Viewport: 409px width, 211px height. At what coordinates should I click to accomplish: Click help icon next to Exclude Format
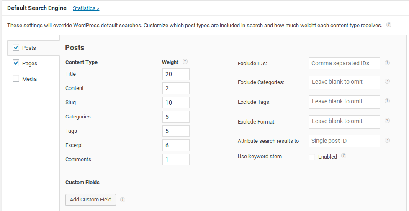coord(387,121)
